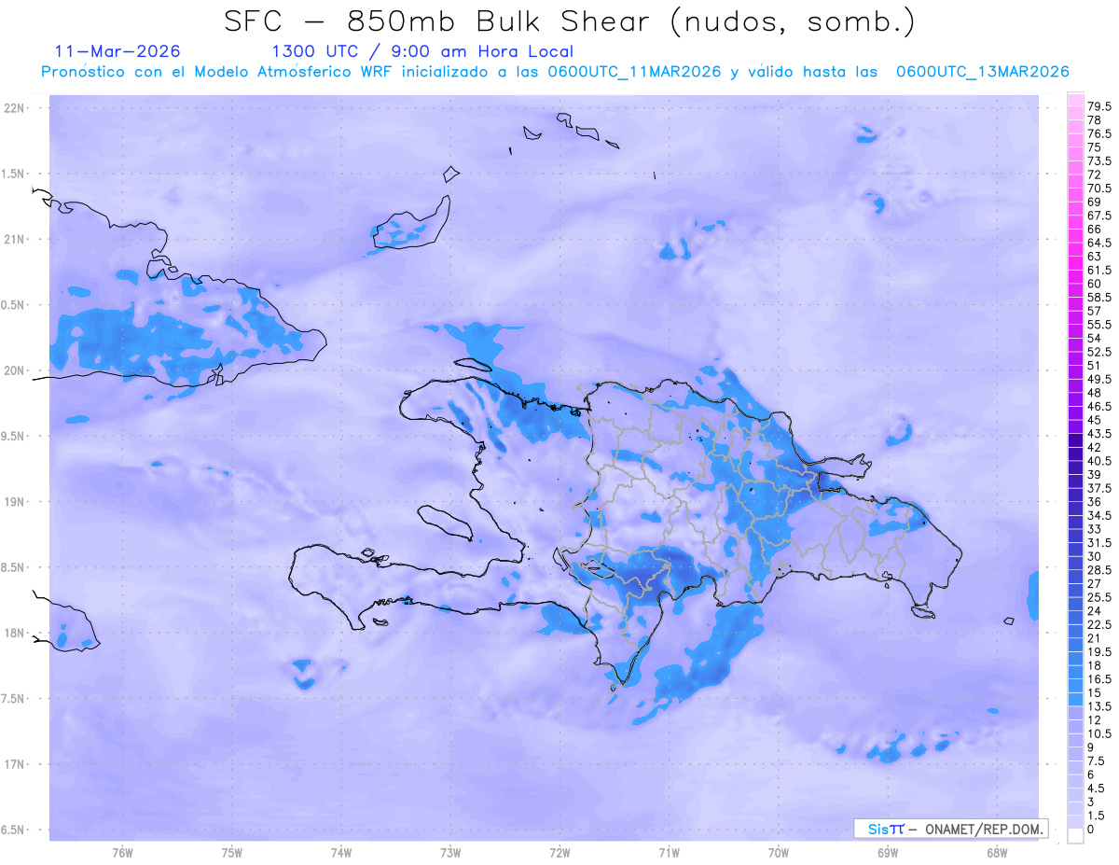Click the 17N latitude label
The width and height of the screenshot is (1119, 865).
click(x=16, y=764)
